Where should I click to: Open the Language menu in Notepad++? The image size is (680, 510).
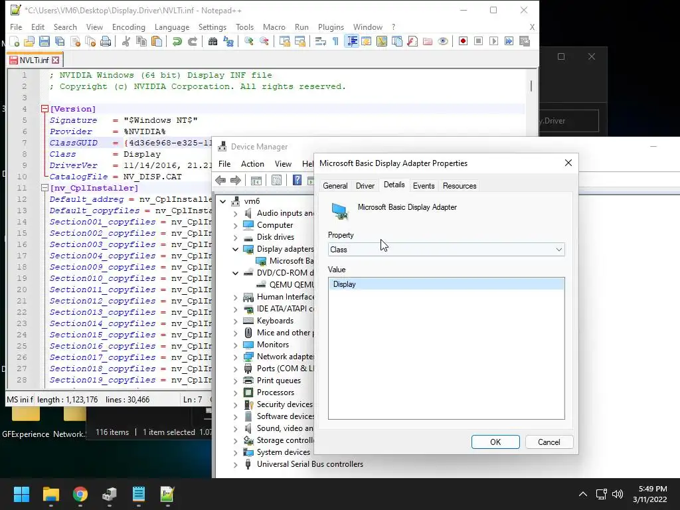click(x=172, y=27)
